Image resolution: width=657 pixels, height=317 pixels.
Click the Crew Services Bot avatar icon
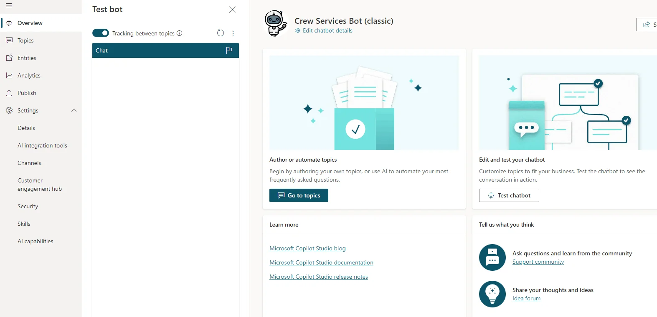point(276,23)
